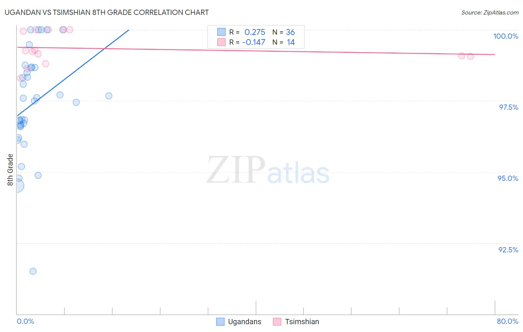Click the 80.0% x-axis label
523x332 pixels.
[507, 321]
